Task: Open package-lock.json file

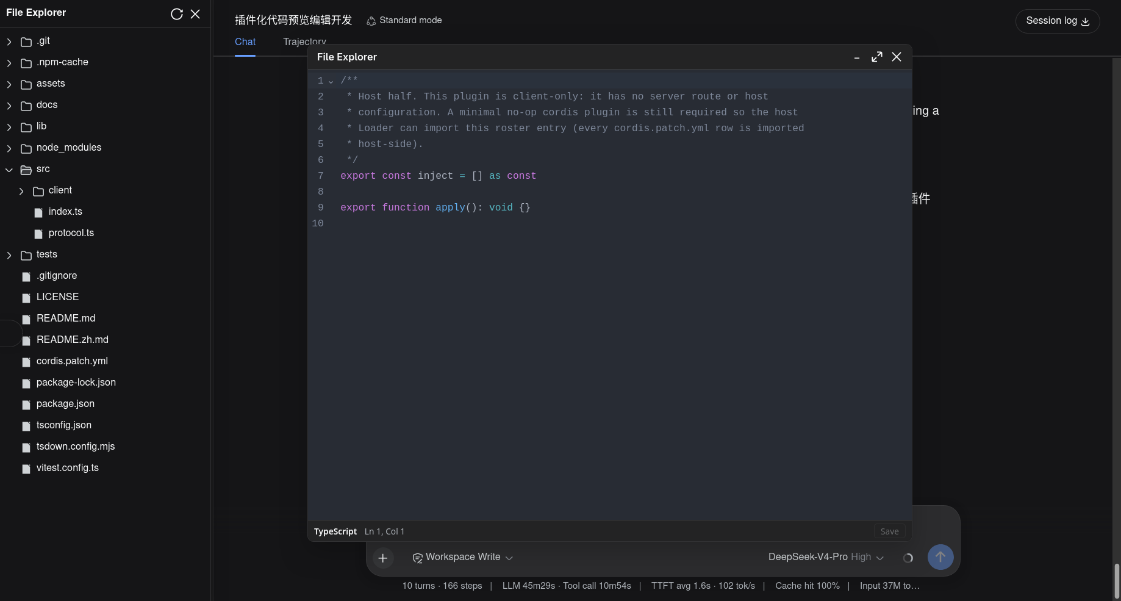Action: [x=76, y=383]
